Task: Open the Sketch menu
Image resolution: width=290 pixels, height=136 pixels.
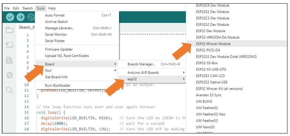Action: [x=28, y=8]
